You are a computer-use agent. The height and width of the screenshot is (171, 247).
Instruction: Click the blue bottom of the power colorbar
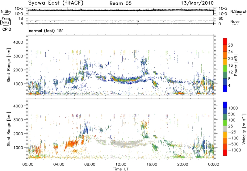(225, 89)
